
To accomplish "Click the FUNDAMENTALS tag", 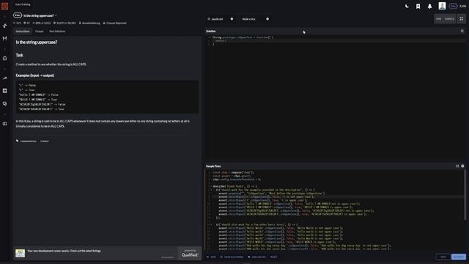I will [28, 142].
